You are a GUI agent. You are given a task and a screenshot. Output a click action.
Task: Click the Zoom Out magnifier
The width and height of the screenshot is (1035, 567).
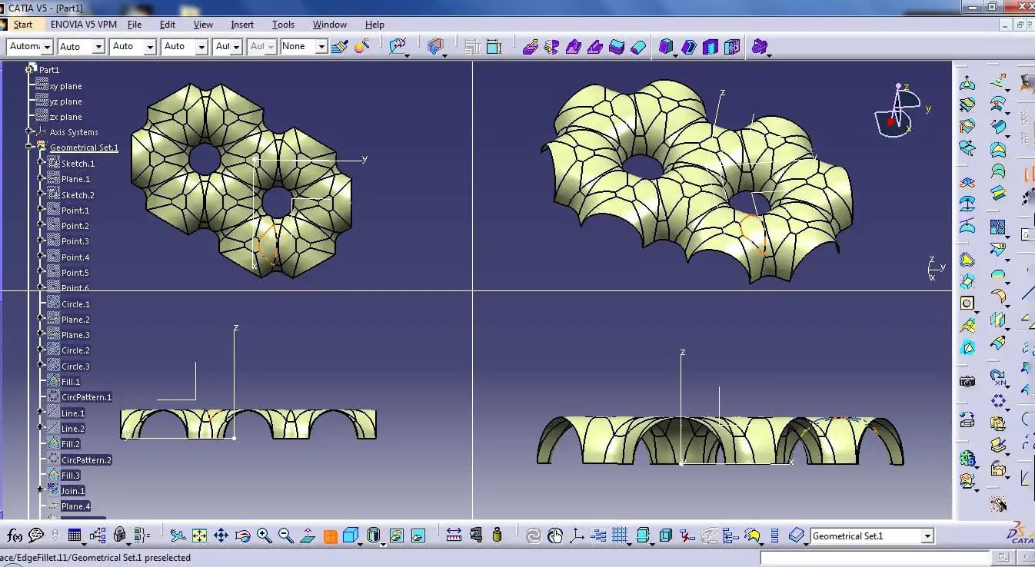coord(285,535)
